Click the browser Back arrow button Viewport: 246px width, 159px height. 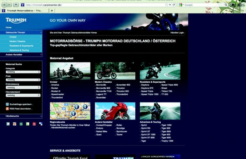point(4,5)
